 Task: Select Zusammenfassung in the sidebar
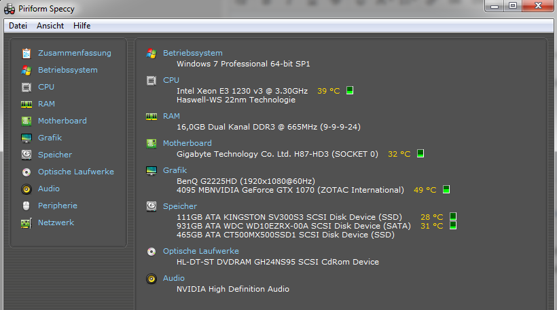pyautogui.click(x=75, y=53)
